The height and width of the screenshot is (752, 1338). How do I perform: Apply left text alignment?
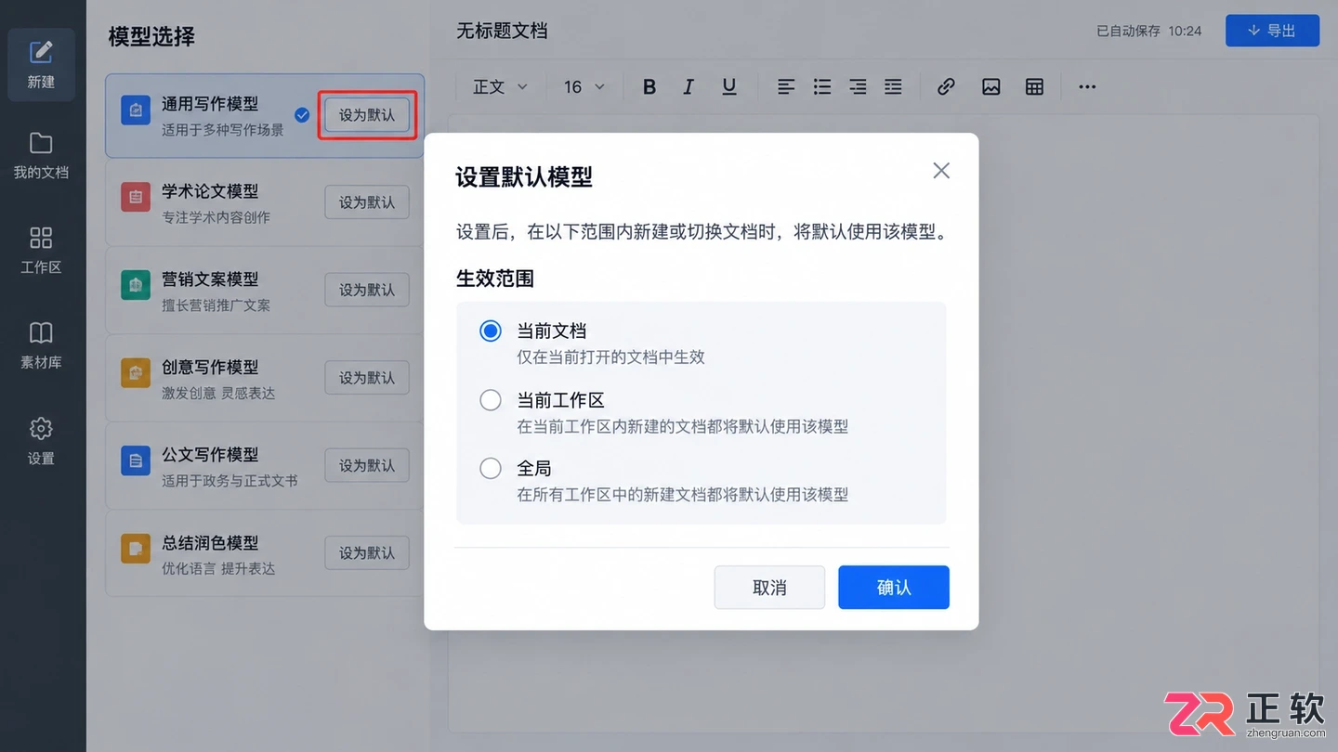pyautogui.click(x=786, y=86)
